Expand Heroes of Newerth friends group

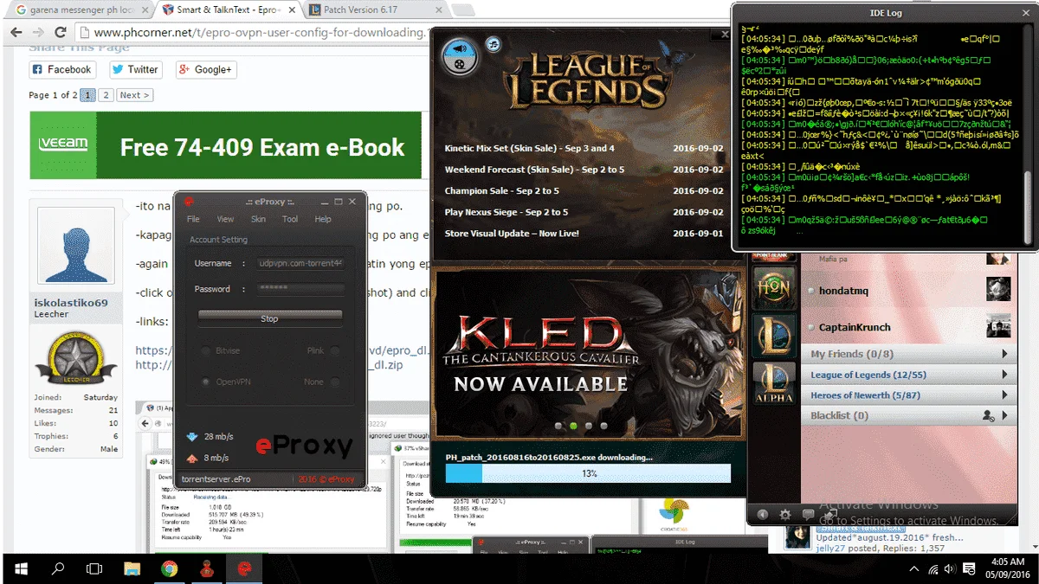[x=1004, y=395]
